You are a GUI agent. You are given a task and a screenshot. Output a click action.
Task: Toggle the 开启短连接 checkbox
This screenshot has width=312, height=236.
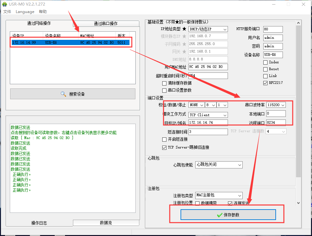[x=165, y=139]
